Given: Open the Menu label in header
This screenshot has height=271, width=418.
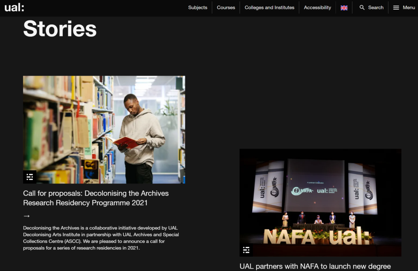Looking at the screenshot, I should (x=409, y=7).
